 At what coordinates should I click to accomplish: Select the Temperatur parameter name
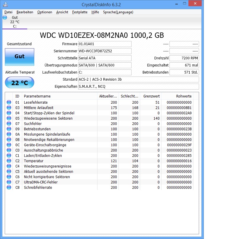[x=33, y=161]
